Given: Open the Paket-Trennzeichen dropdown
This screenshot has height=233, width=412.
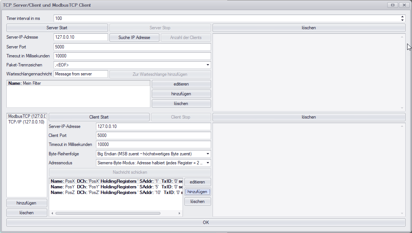Looking at the screenshot, I should (207, 65).
